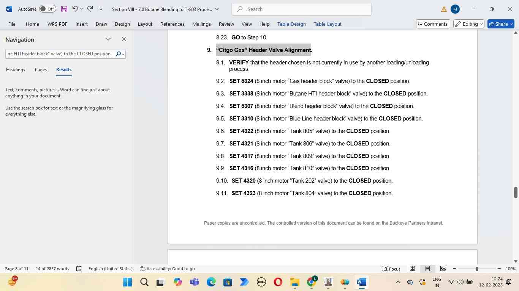Click Accessibility: Good to go status
The image size is (519, 291).
coord(167,269)
